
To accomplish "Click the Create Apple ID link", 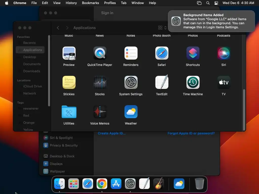I will [112, 133].
